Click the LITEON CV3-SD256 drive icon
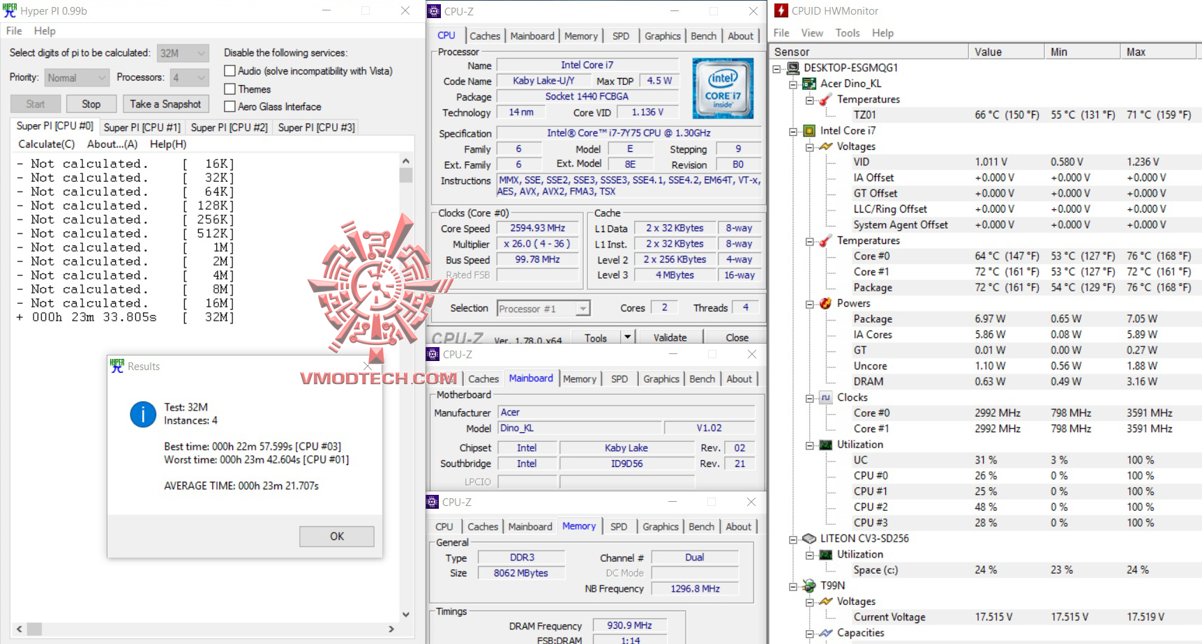The width and height of the screenshot is (1202, 644). (x=809, y=539)
